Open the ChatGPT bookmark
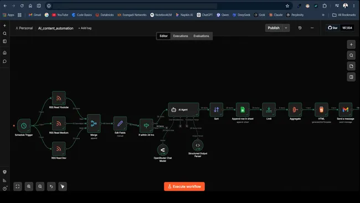This screenshot has height=203, width=360. click(x=205, y=15)
